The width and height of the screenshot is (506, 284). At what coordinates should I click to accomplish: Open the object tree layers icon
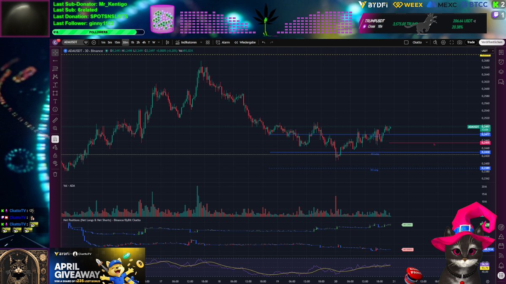(501, 72)
